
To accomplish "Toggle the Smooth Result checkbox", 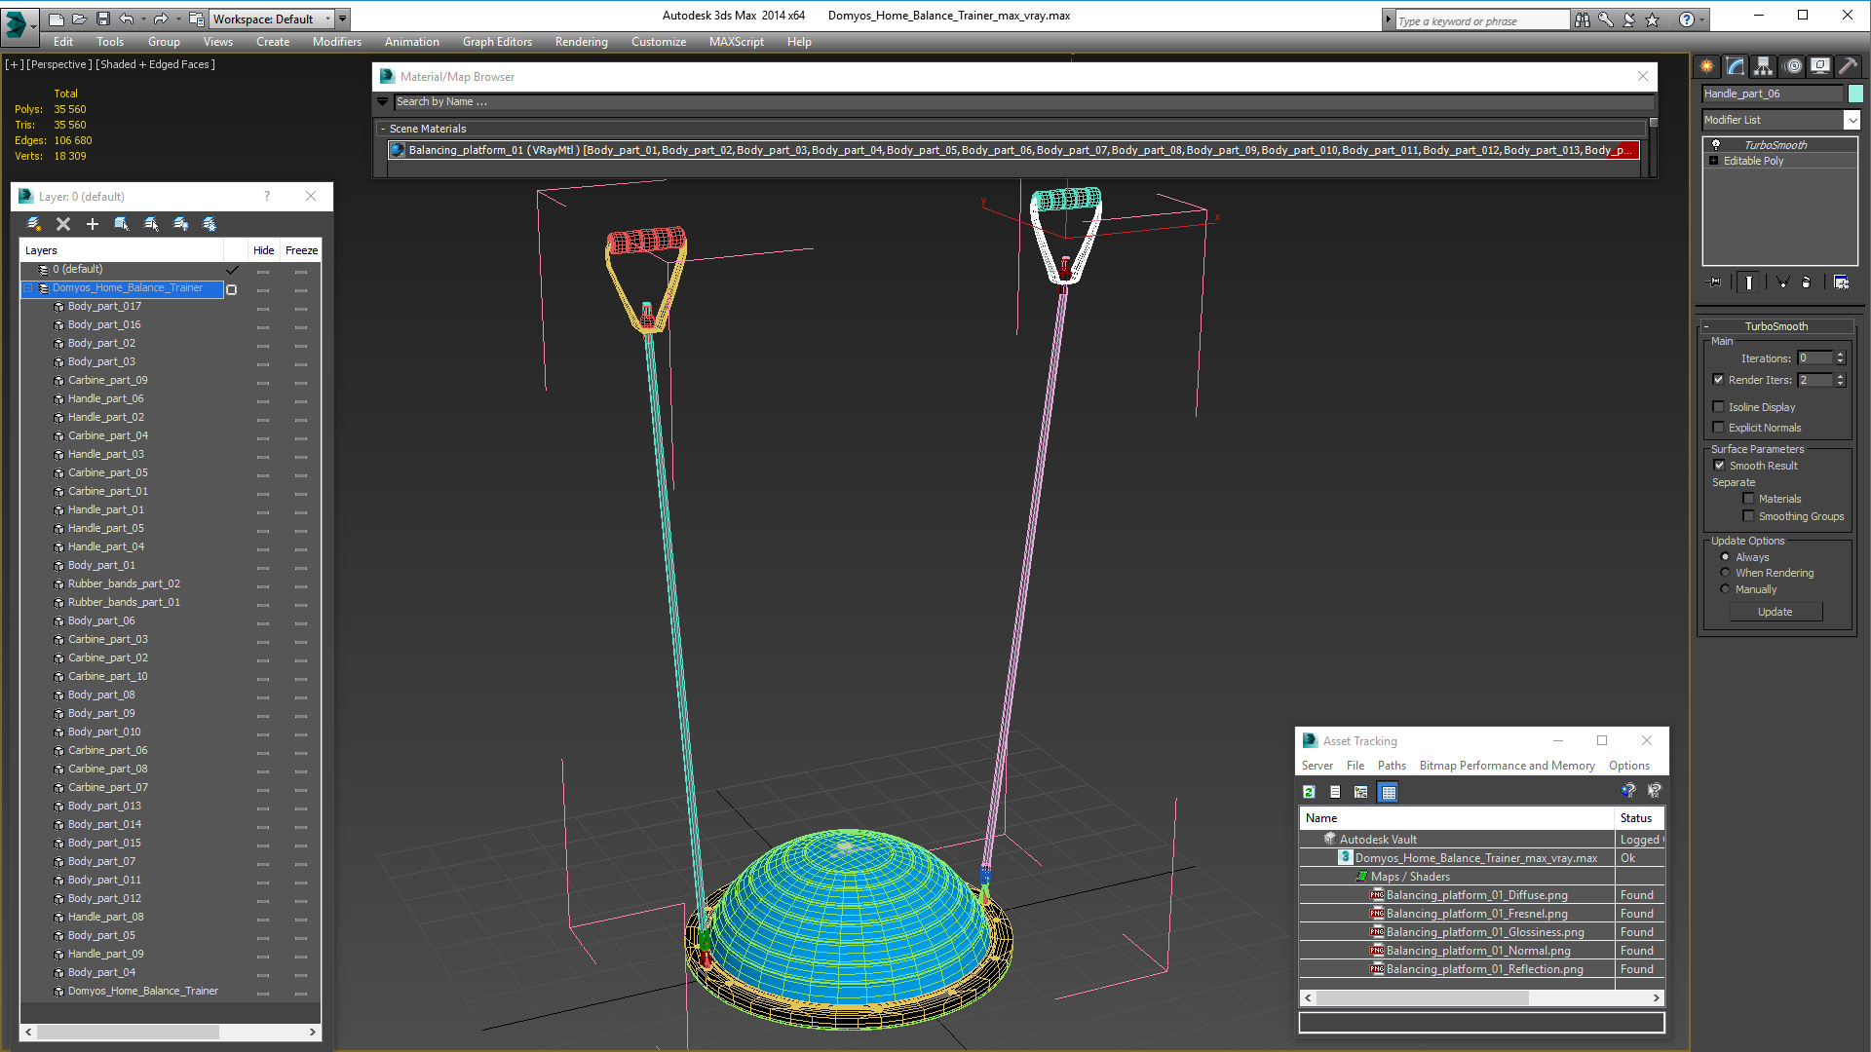I will pyautogui.click(x=1719, y=465).
